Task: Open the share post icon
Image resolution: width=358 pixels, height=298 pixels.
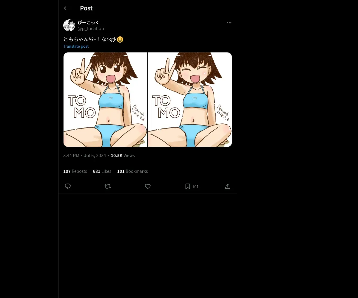Action: [228, 186]
